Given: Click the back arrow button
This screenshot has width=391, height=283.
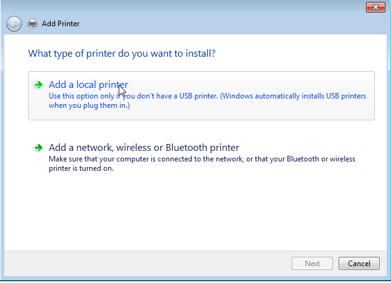Looking at the screenshot, I should [14, 24].
